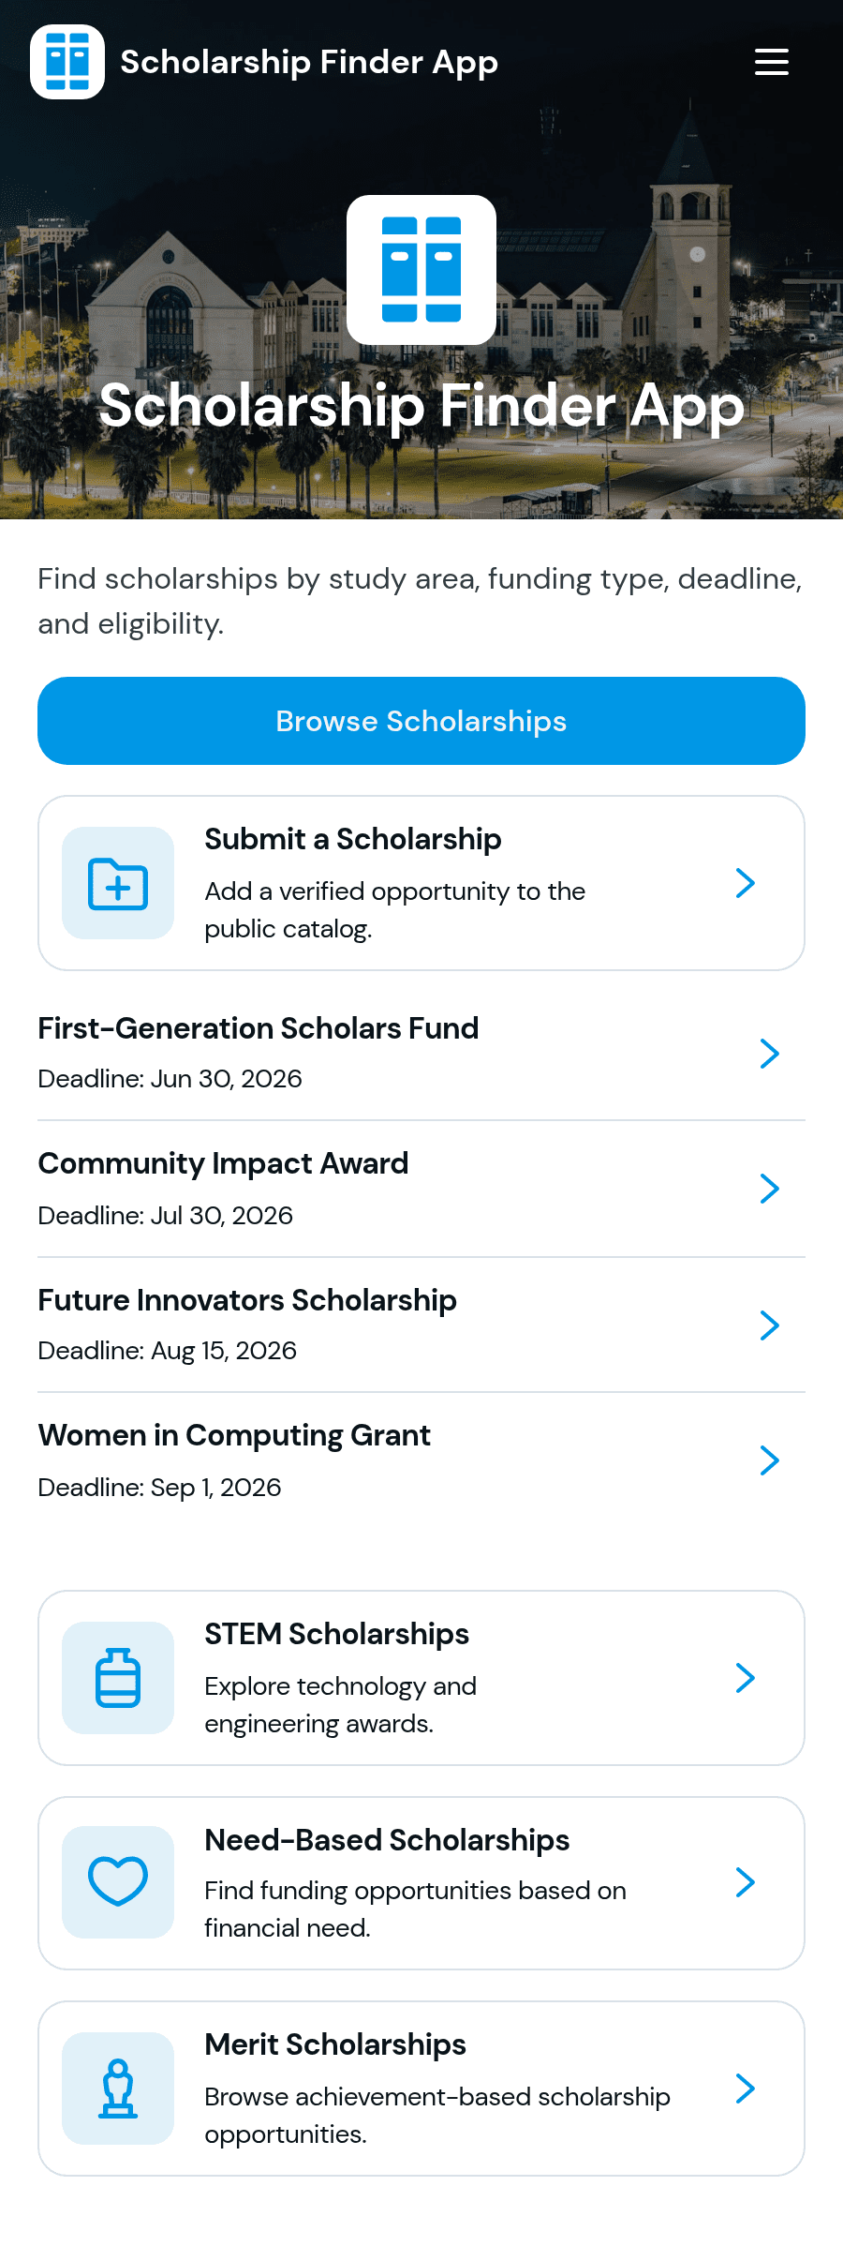843x2246 pixels.
Task: Open Need-Based Scholarships card title
Action: tap(387, 1840)
